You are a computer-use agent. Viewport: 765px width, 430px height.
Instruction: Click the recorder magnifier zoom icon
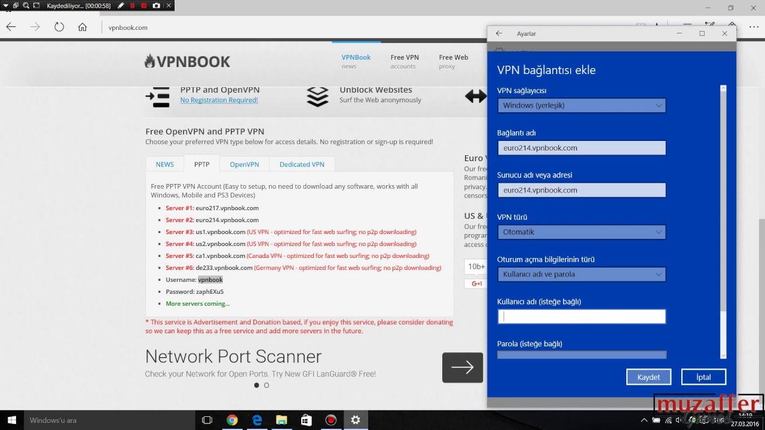26,5
